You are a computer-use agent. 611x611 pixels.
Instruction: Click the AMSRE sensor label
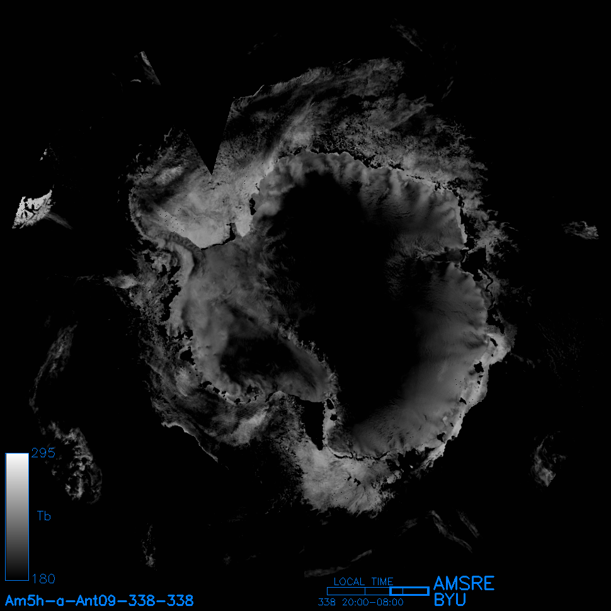pos(464,583)
